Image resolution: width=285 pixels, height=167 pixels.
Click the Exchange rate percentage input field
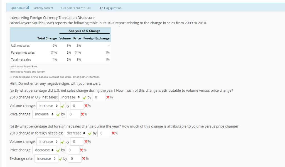(x=75, y=158)
